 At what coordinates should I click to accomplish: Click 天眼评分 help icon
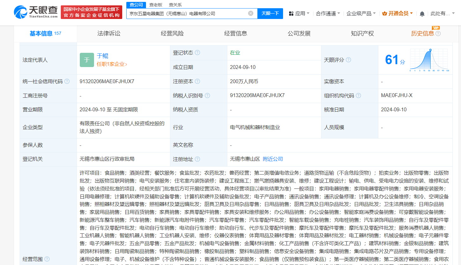[x=348, y=60]
